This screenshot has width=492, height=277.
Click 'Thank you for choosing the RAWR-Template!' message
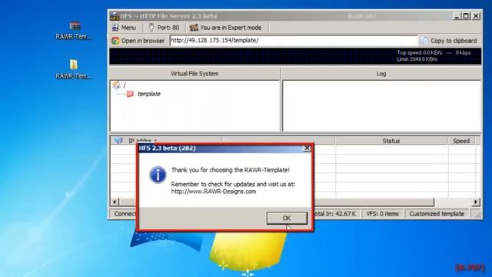[231, 170]
